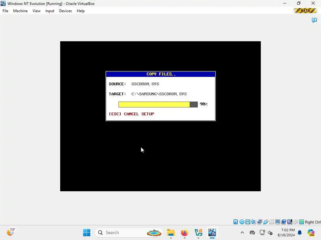Screen dimensions: 321x240
Task: Click the TARGET label
Action: coord(117,94)
